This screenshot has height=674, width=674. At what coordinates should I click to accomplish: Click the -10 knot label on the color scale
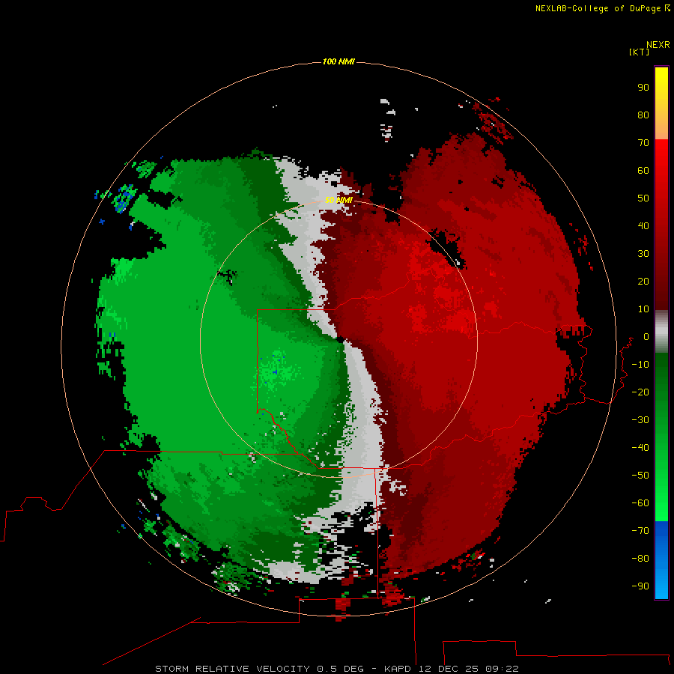(640, 365)
